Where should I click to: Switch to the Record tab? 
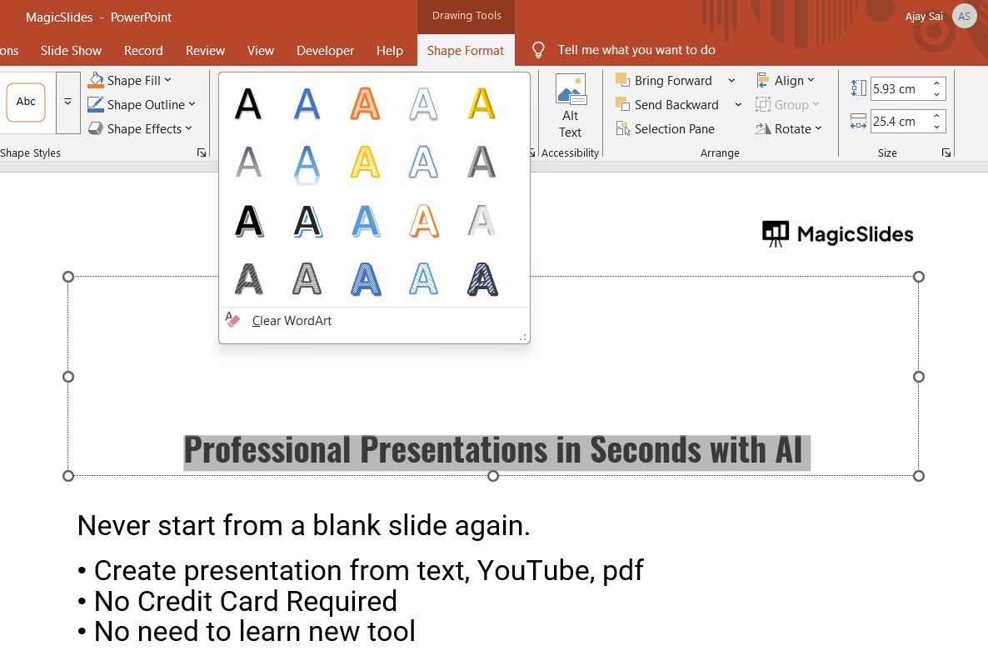(143, 50)
